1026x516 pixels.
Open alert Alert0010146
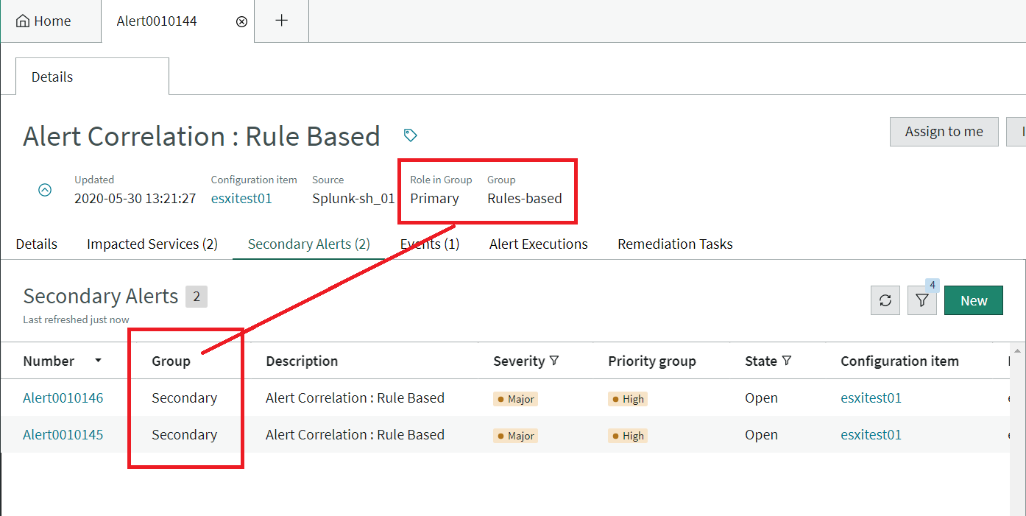[x=63, y=397]
